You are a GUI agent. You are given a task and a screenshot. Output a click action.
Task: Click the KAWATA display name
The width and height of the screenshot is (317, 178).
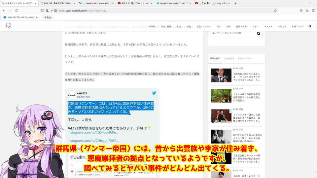(82, 93)
